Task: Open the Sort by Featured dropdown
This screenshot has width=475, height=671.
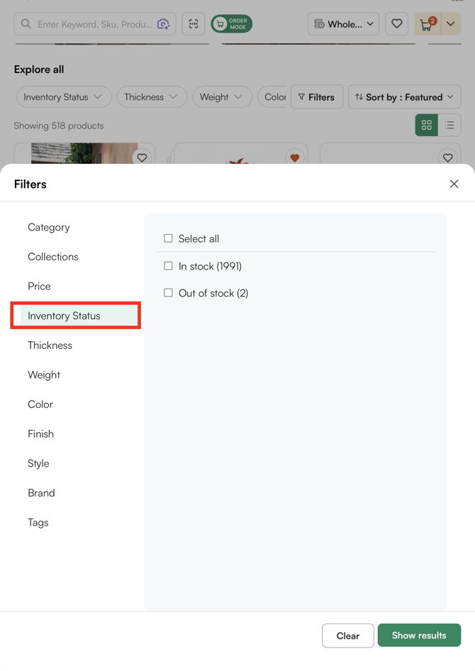Action: click(x=404, y=96)
